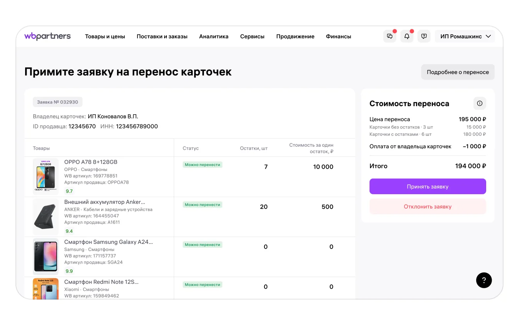
Task: Click the Карточки с остатками · 6 шт line
Action: [400, 134]
